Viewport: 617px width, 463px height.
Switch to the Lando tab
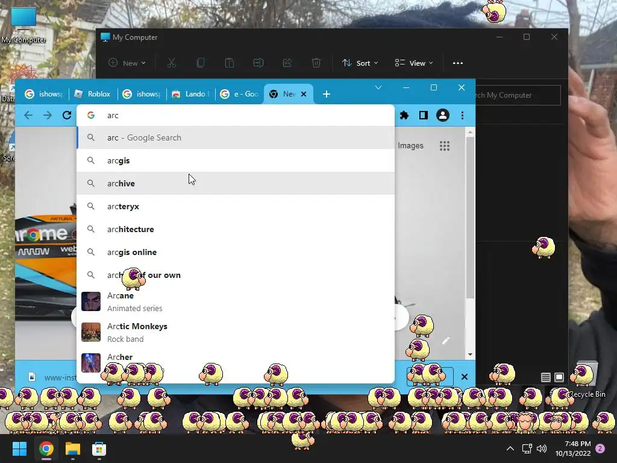pos(190,94)
